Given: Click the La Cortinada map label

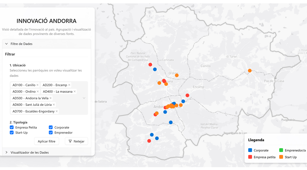Looking at the screenshot, I should 166,60.
